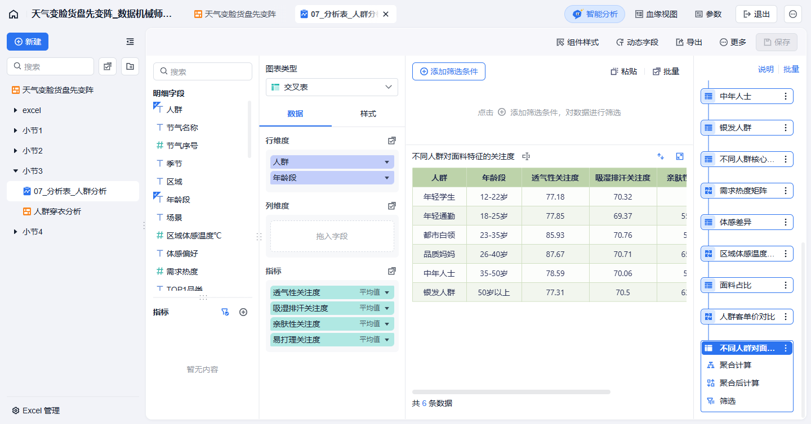Viewport: 811px width, 424px height.
Task: Open the options menu for 银发人群 step
Action: [x=786, y=128]
